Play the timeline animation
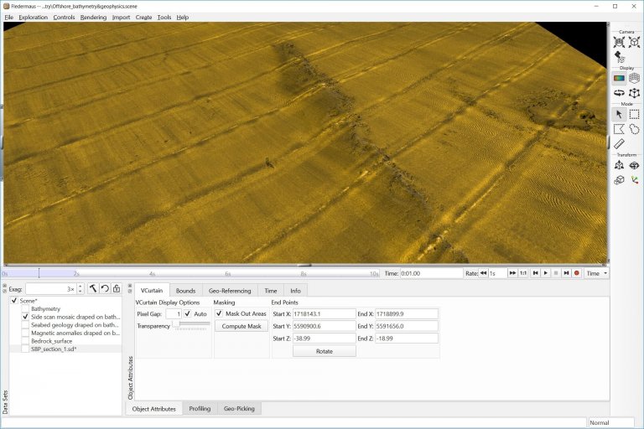 [546, 273]
